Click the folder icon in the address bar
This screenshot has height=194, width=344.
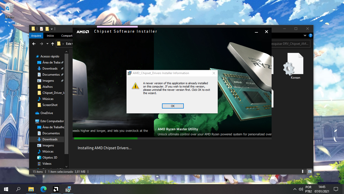coord(59,44)
